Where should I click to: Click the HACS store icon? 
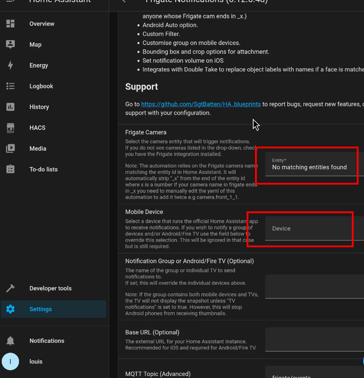[10, 128]
